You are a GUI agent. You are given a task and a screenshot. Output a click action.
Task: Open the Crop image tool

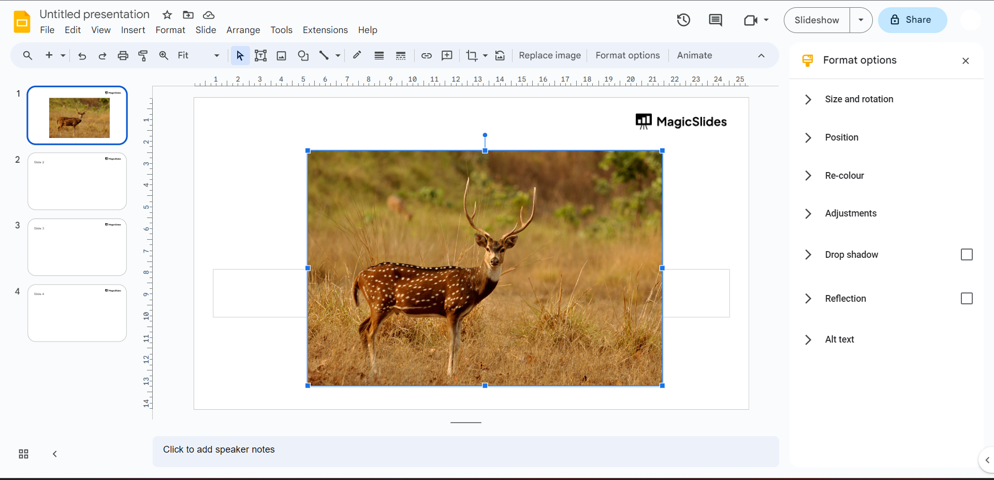tap(472, 56)
